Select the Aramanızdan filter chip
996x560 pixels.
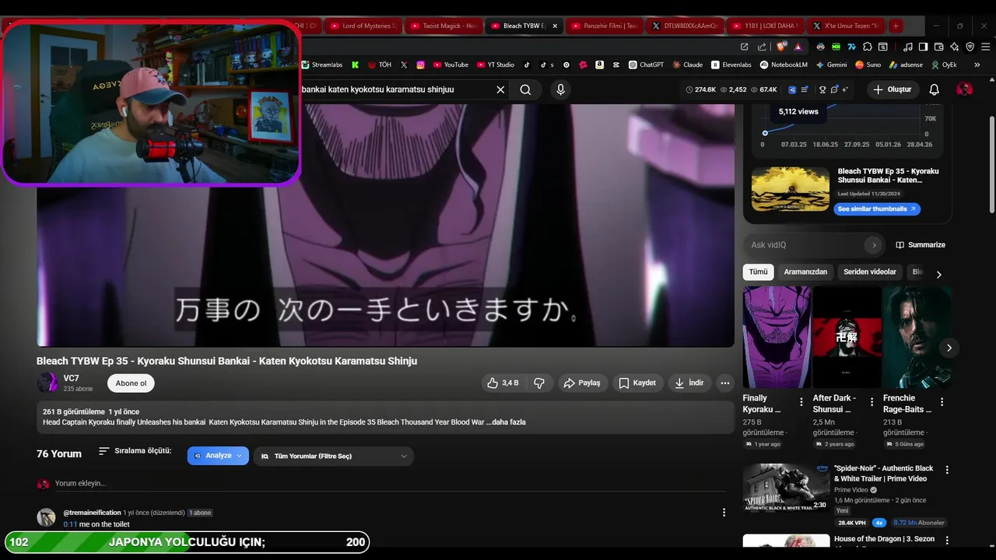click(x=805, y=272)
